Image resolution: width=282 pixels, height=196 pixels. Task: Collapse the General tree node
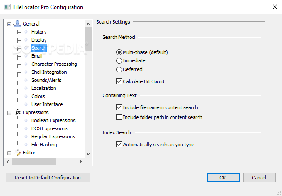pyautogui.click(x=9, y=24)
